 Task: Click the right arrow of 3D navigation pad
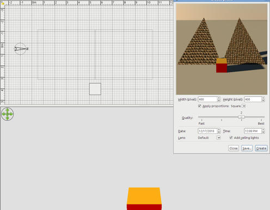[x=11, y=114]
